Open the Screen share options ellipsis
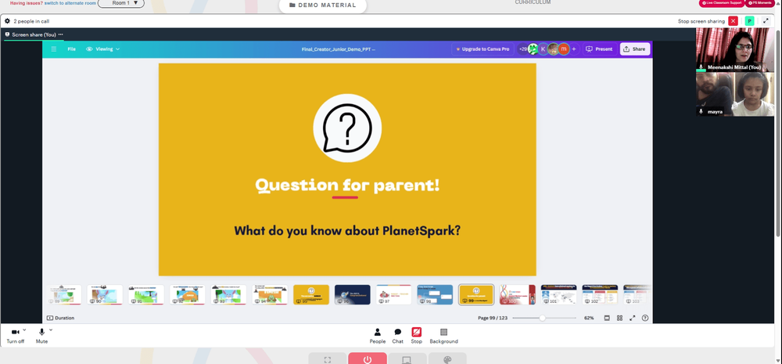 pyautogui.click(x=60, y=34)
